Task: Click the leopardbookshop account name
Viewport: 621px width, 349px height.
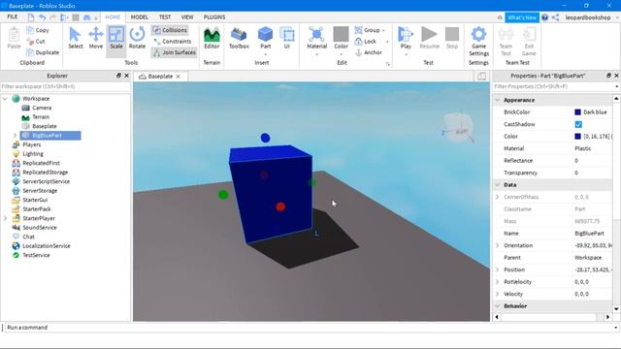Action: point(588,17)
